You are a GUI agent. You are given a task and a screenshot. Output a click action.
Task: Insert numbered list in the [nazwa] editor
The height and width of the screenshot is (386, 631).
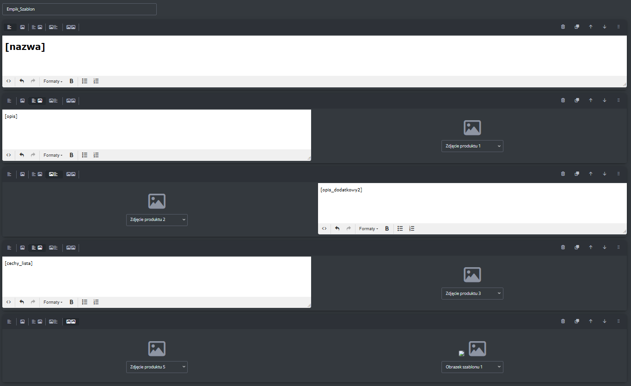click(x=96, y=81)
